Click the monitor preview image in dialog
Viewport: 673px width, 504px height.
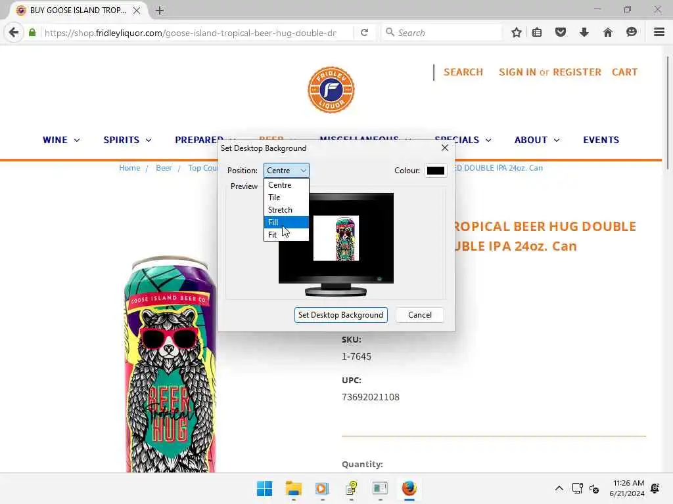[x=336, y=244]
